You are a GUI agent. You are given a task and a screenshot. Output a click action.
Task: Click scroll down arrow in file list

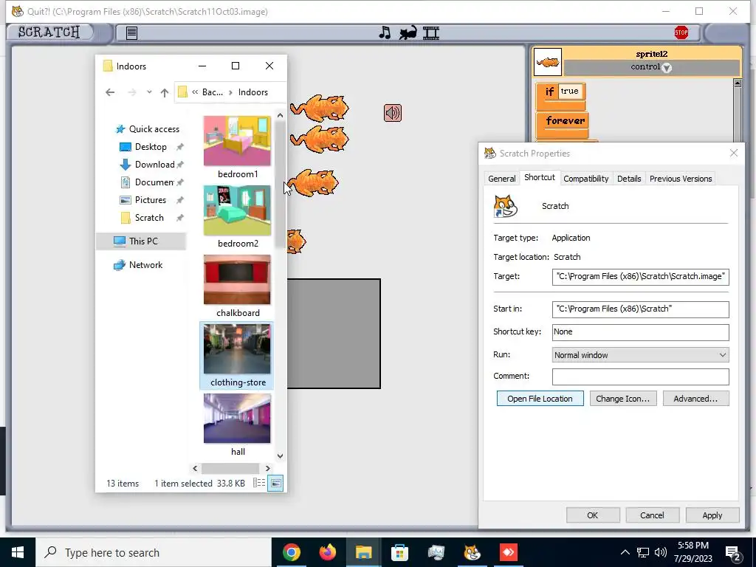(280, 456)
